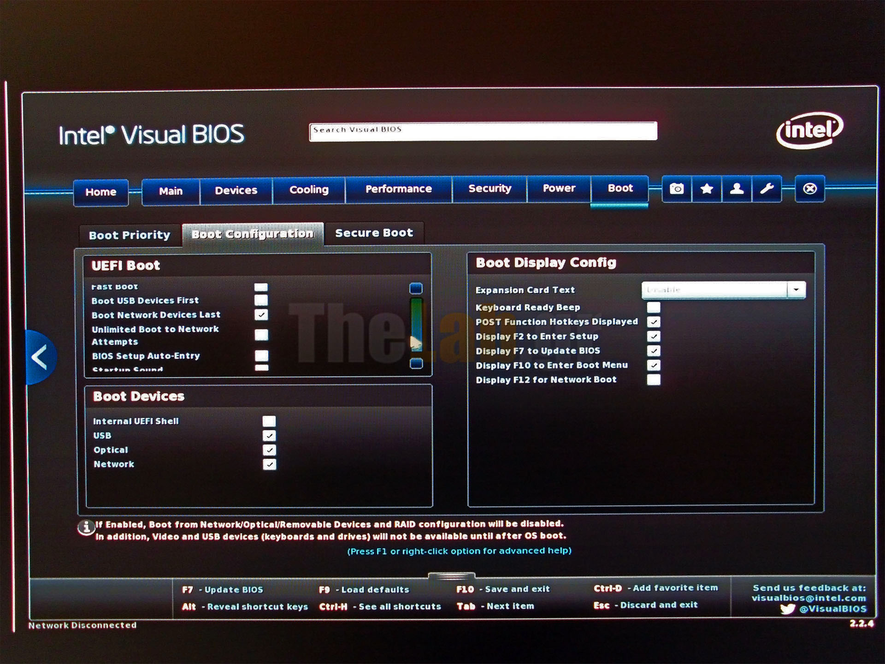Enable Keyboard Ready Beep checkbox
The width and height of the screenshot is (885, 664).
click(x=653, y=307)
